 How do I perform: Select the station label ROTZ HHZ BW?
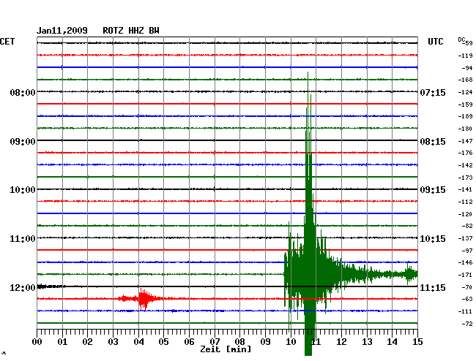tap(131, 31)
